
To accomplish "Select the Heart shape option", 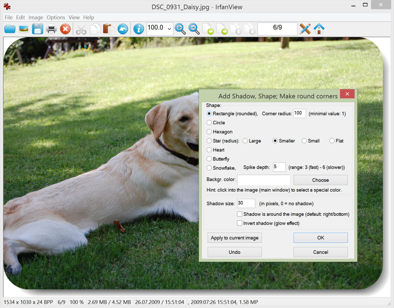I will click(209, 150).
